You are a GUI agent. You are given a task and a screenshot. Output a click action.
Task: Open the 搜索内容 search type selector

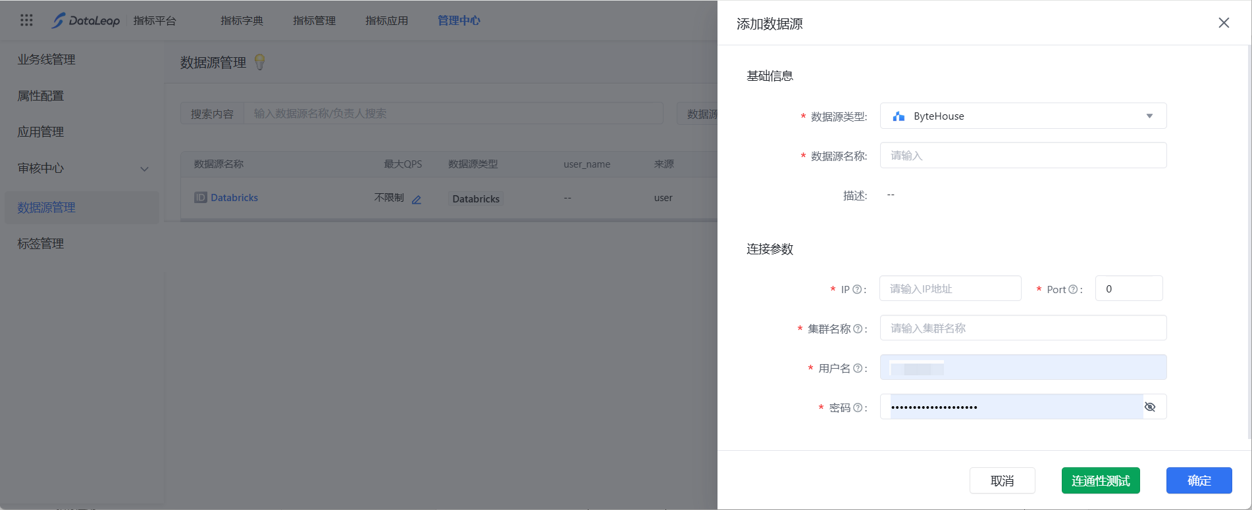tap(212, 114)
